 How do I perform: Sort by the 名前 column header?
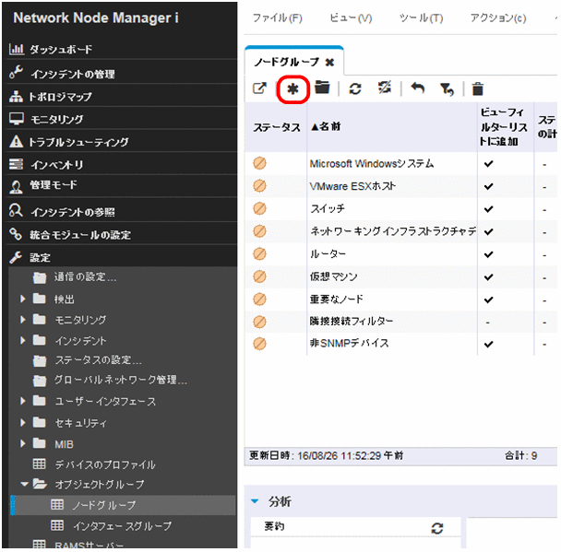[x=392, y=127]
